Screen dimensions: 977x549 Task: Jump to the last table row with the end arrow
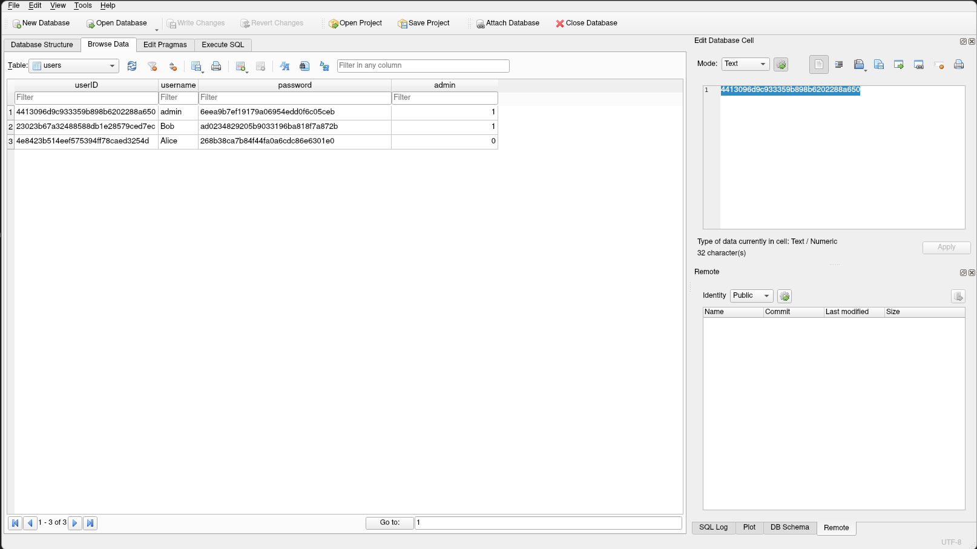point(90,523)
